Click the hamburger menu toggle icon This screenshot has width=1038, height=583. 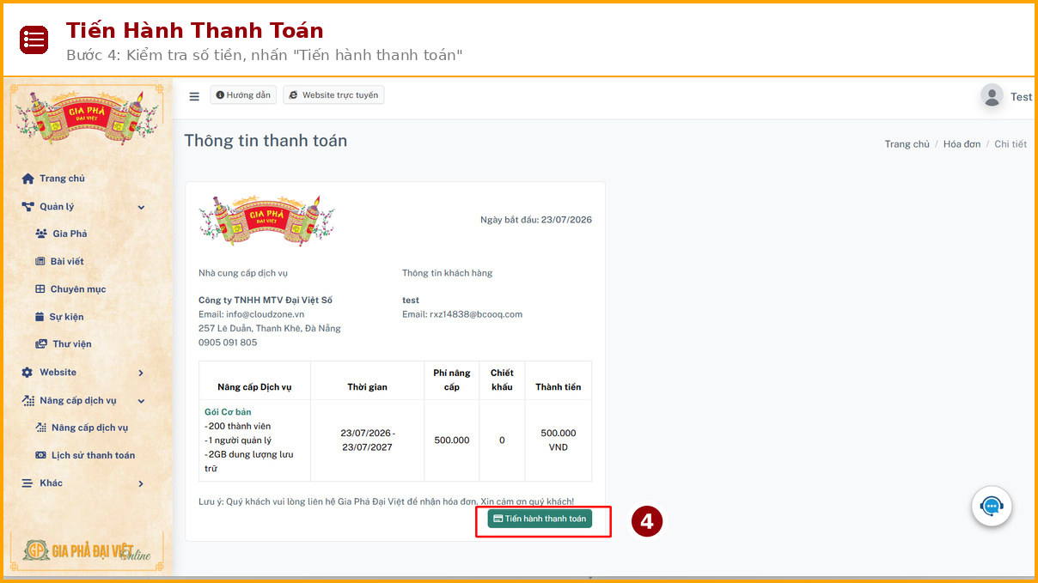pos(194,96)
